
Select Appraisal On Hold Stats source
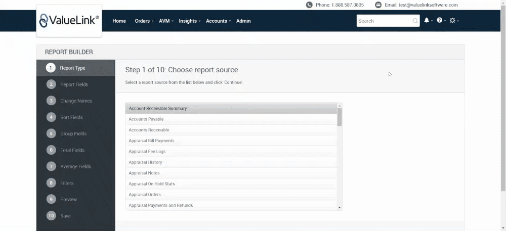coord(231,183)
